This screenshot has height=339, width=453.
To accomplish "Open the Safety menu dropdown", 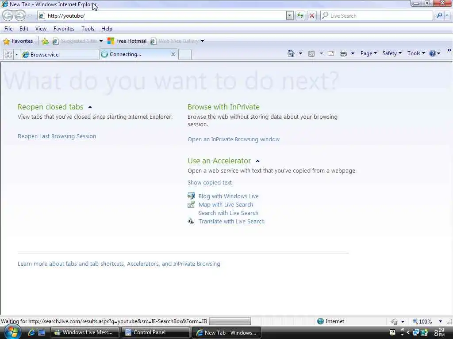I will pos(392,53).
